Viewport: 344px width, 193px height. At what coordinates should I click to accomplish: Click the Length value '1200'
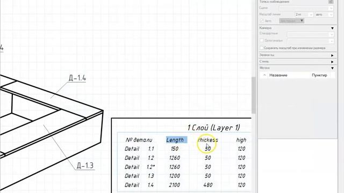click(175, 176)
